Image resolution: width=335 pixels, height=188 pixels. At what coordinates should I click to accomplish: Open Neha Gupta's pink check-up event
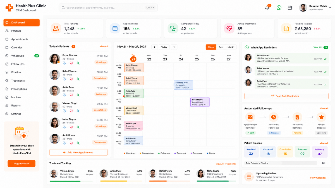133,126
